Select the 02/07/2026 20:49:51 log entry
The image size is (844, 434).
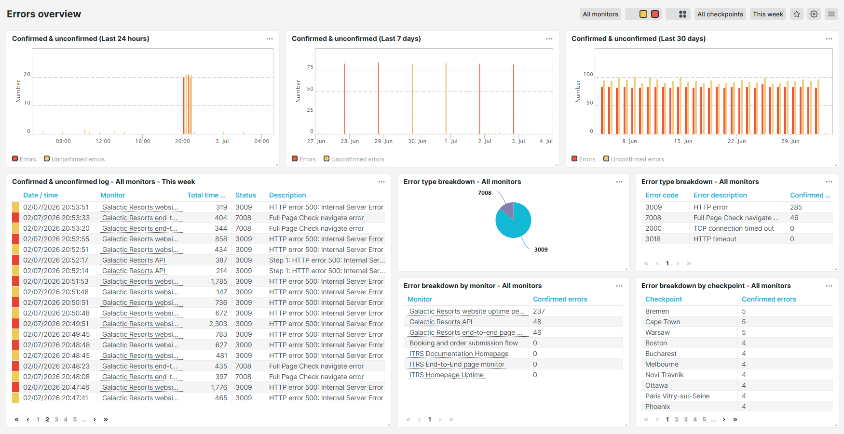199,324
